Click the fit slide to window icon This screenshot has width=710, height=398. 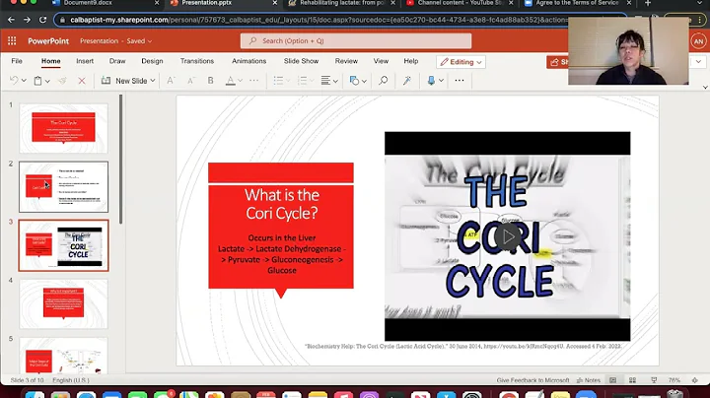pos(695,380)
